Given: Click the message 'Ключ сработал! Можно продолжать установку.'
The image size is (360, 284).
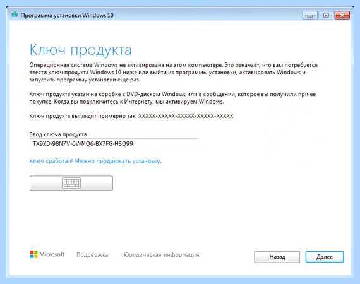Looking at the screenshot, I should point(95,161).
